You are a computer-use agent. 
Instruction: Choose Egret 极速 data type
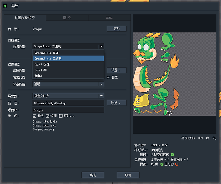[x=68, y=64]
